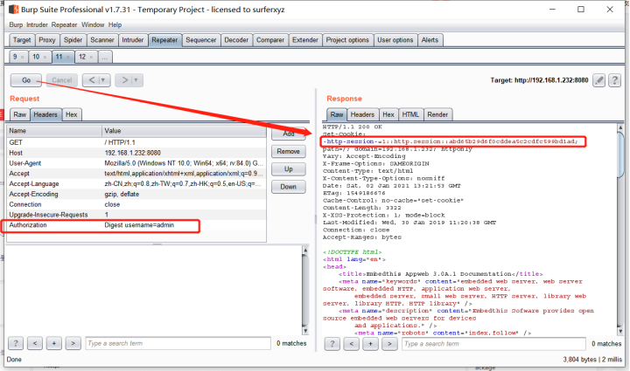Switch to the Extender tab
Image resolution: width=630 pixels, height=371 pixels.
(x=305, y=40)
